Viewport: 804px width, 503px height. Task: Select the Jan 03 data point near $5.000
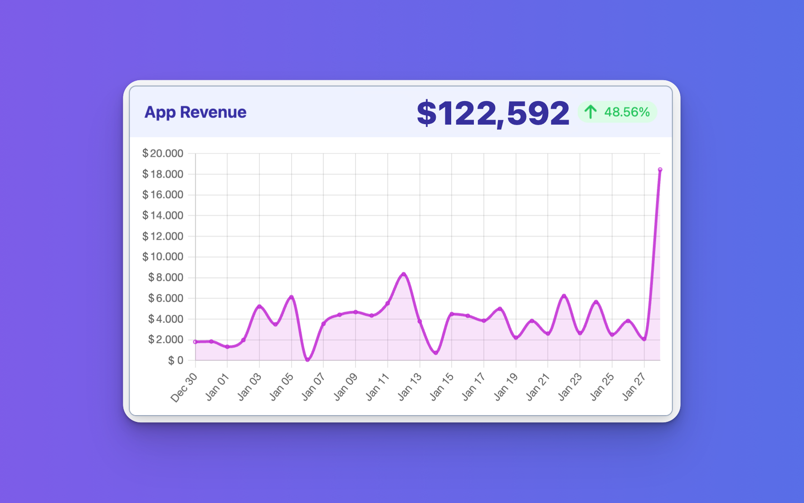click(x=259, y=307)
